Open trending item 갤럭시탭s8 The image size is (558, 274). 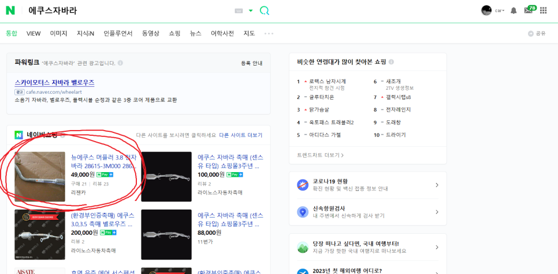point(399,97)
